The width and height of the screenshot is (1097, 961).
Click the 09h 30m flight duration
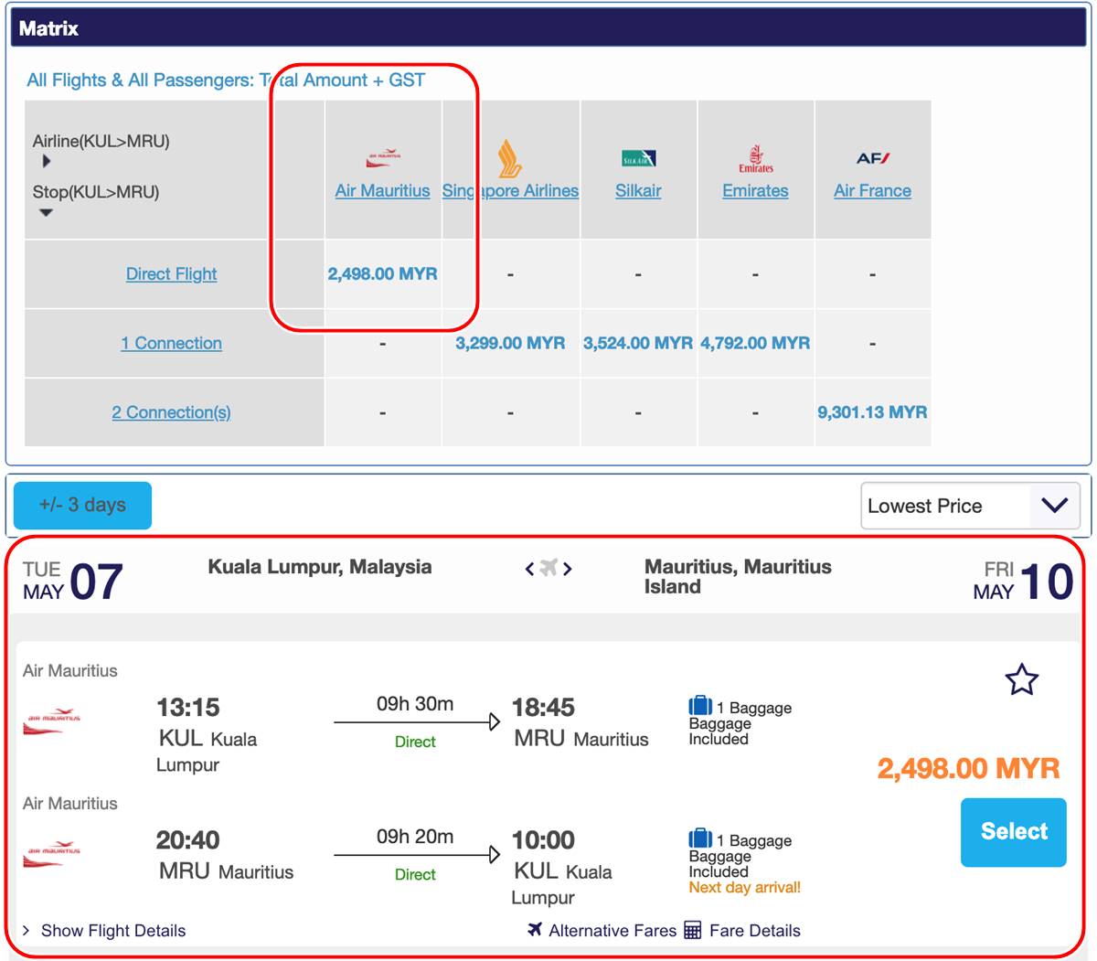click(415, 704)
